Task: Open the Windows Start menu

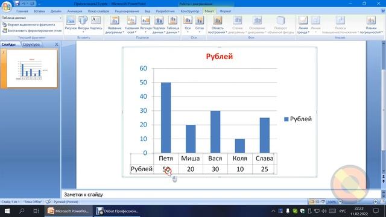Action: [x=7, y=211]
